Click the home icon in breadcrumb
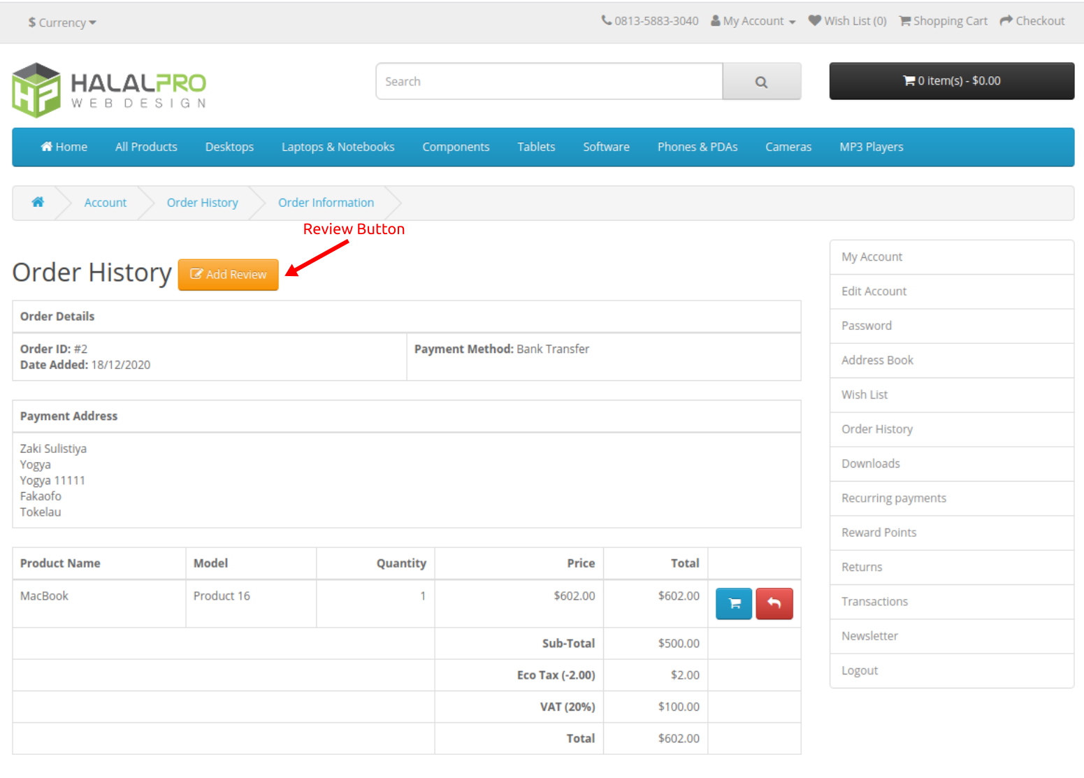The height and width of the screenshot is (778, 1084). tap(38, 203)
